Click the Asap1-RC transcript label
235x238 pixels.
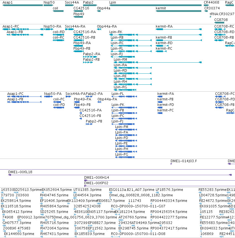(11, 26)
